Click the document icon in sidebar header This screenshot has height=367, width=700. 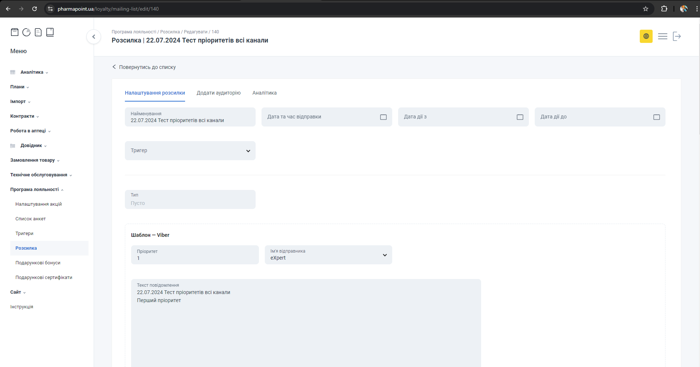[38, 32]
